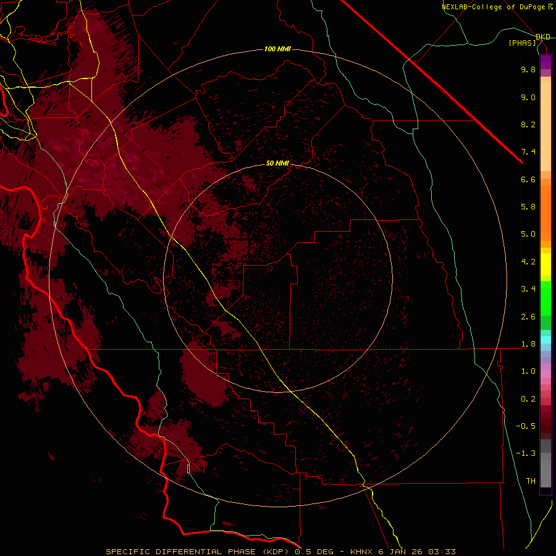Click the 5.0 scale value
The height and width of the screenshot is (556, 556).
click(x=528, y=234)
